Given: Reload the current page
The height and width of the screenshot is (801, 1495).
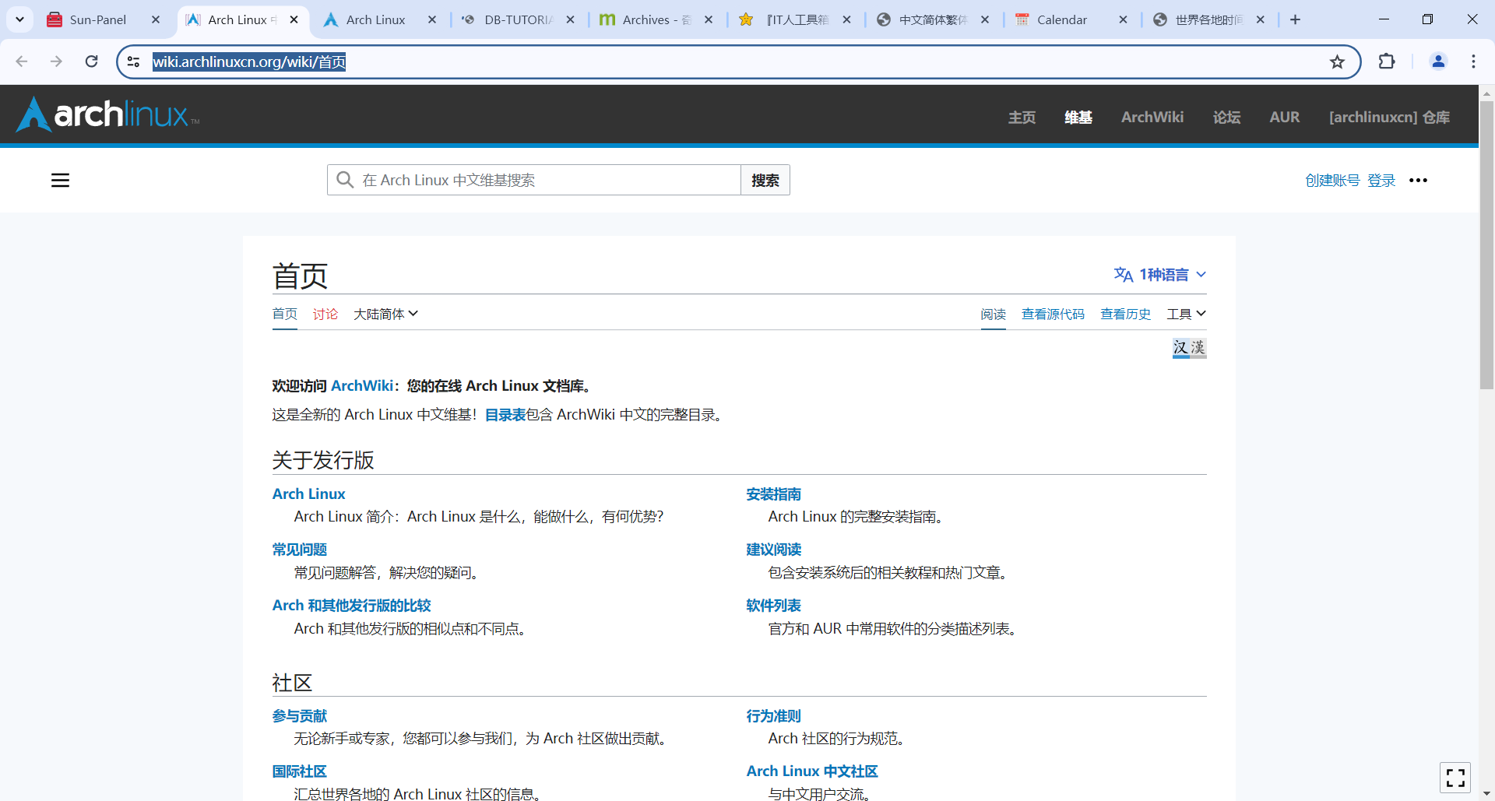Looking at the screenshot, I should (x=92, y=61).
